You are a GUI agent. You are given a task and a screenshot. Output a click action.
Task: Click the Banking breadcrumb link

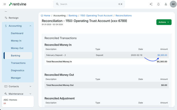pyautogui.click(x=73, y=15)
